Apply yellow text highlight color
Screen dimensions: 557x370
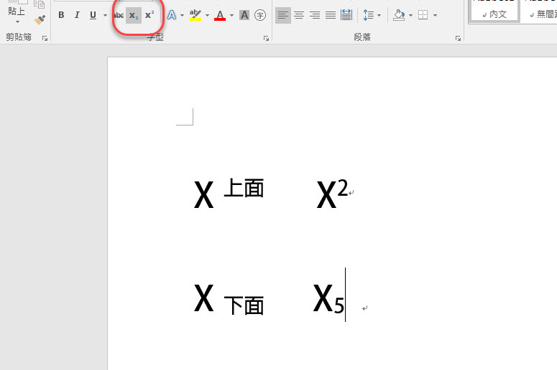(195, 15)
